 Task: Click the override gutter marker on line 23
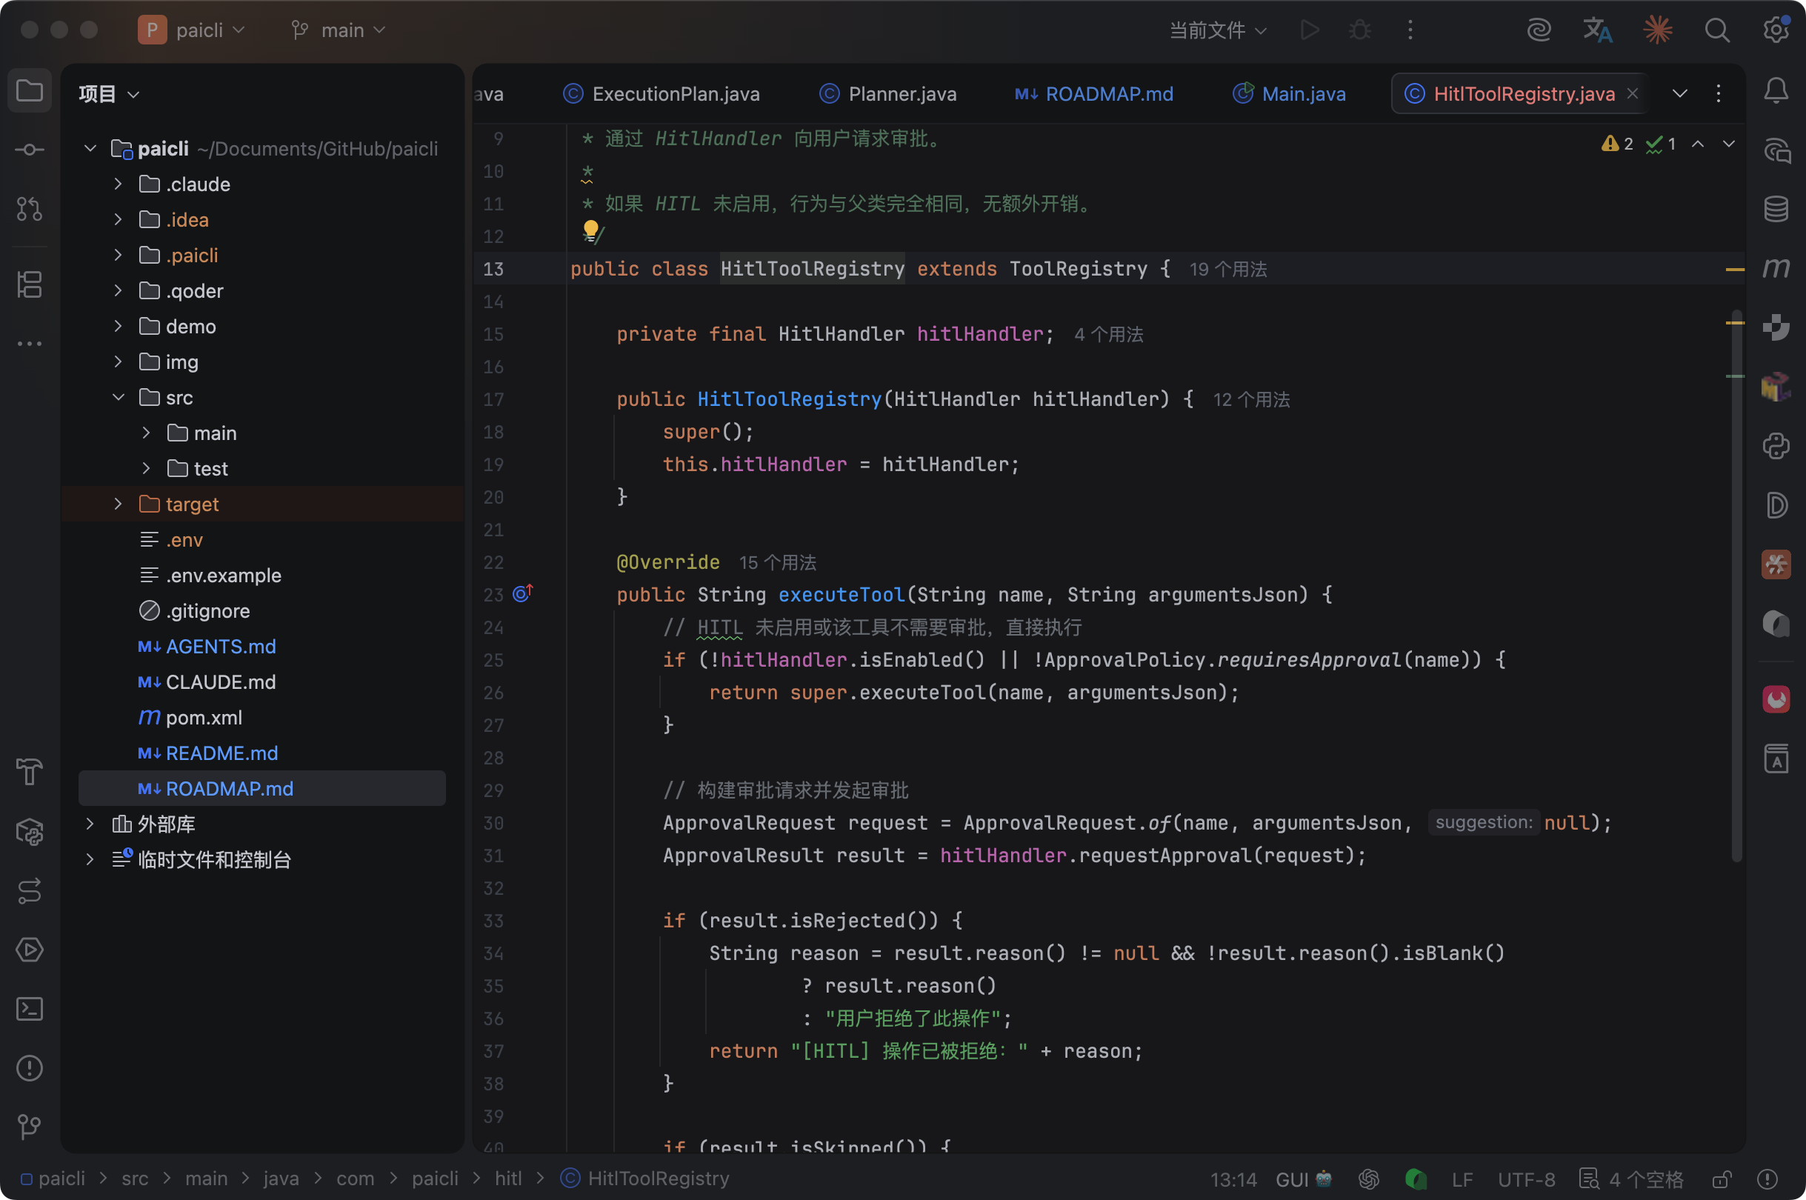[523, 594]
